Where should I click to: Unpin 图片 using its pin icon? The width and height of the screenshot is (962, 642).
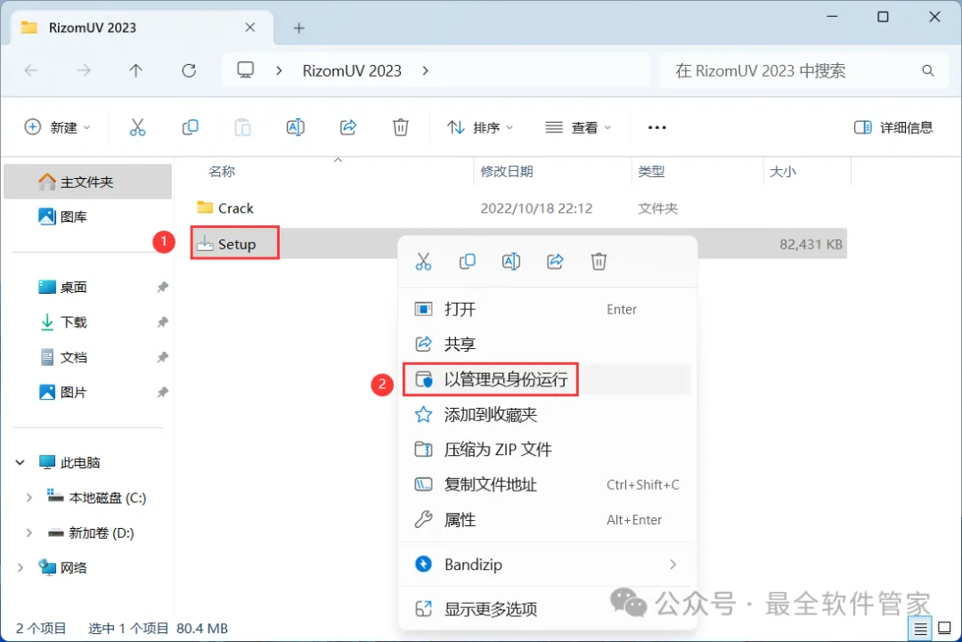(162, 392)
